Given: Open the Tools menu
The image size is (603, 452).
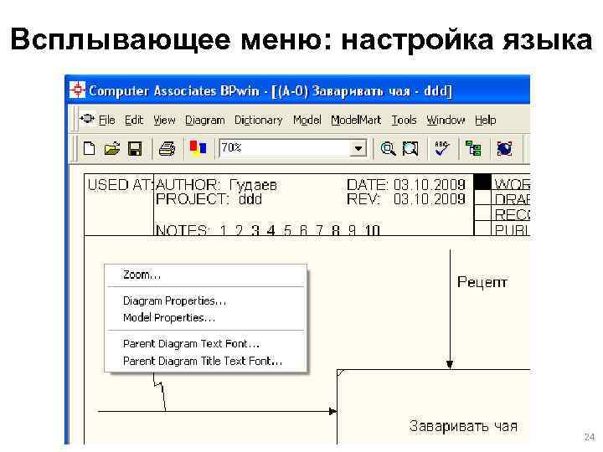Looking at the screenshot, I should coord(404,120).
